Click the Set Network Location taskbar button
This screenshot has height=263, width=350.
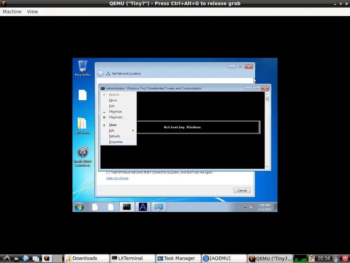coord(159,207)
